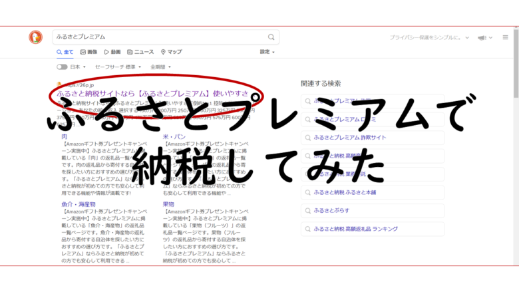
Task: Click search icon beside 高額返礼品 ランキング suggestion
Action: click(308, 229)
